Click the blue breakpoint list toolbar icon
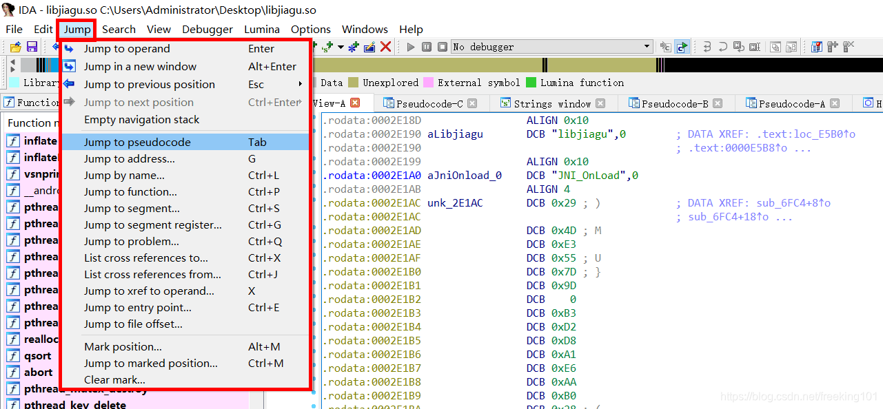Image resolution: width=883 pixels, height=409 pixels. 817,47
